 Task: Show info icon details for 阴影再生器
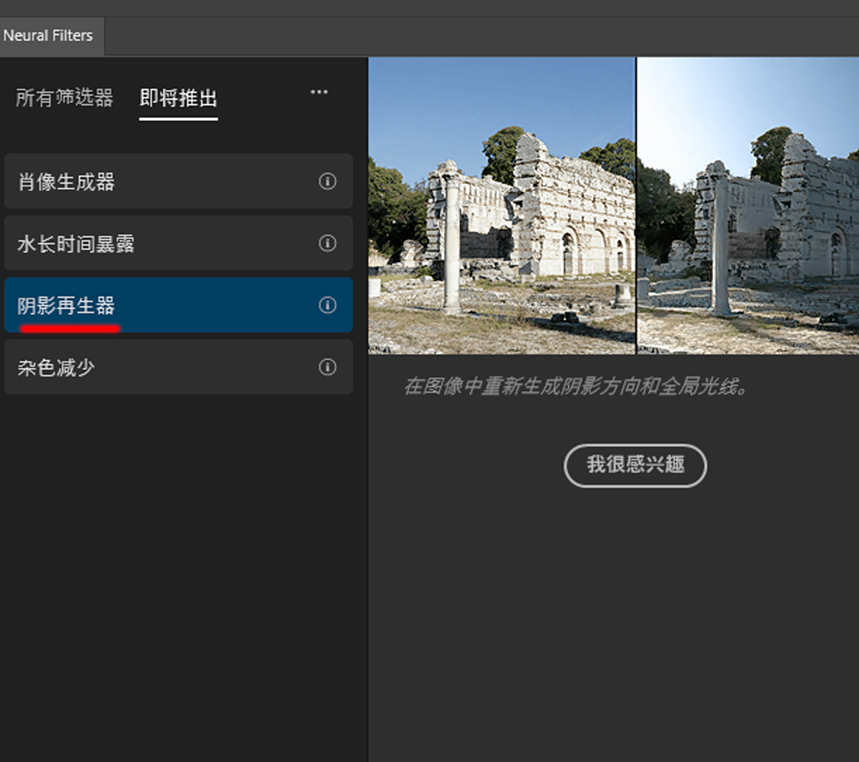pos(327,305)
